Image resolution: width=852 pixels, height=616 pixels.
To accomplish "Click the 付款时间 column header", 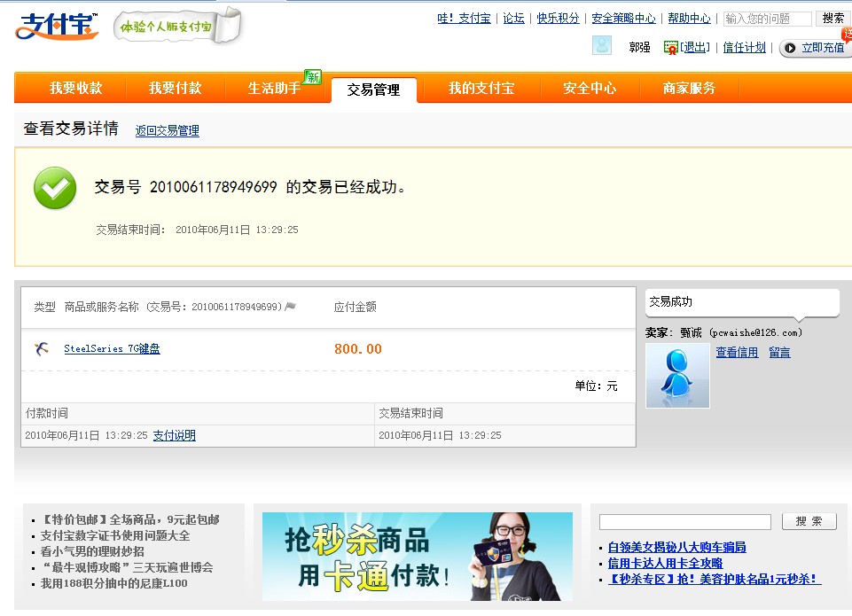I will click(47, 413).
